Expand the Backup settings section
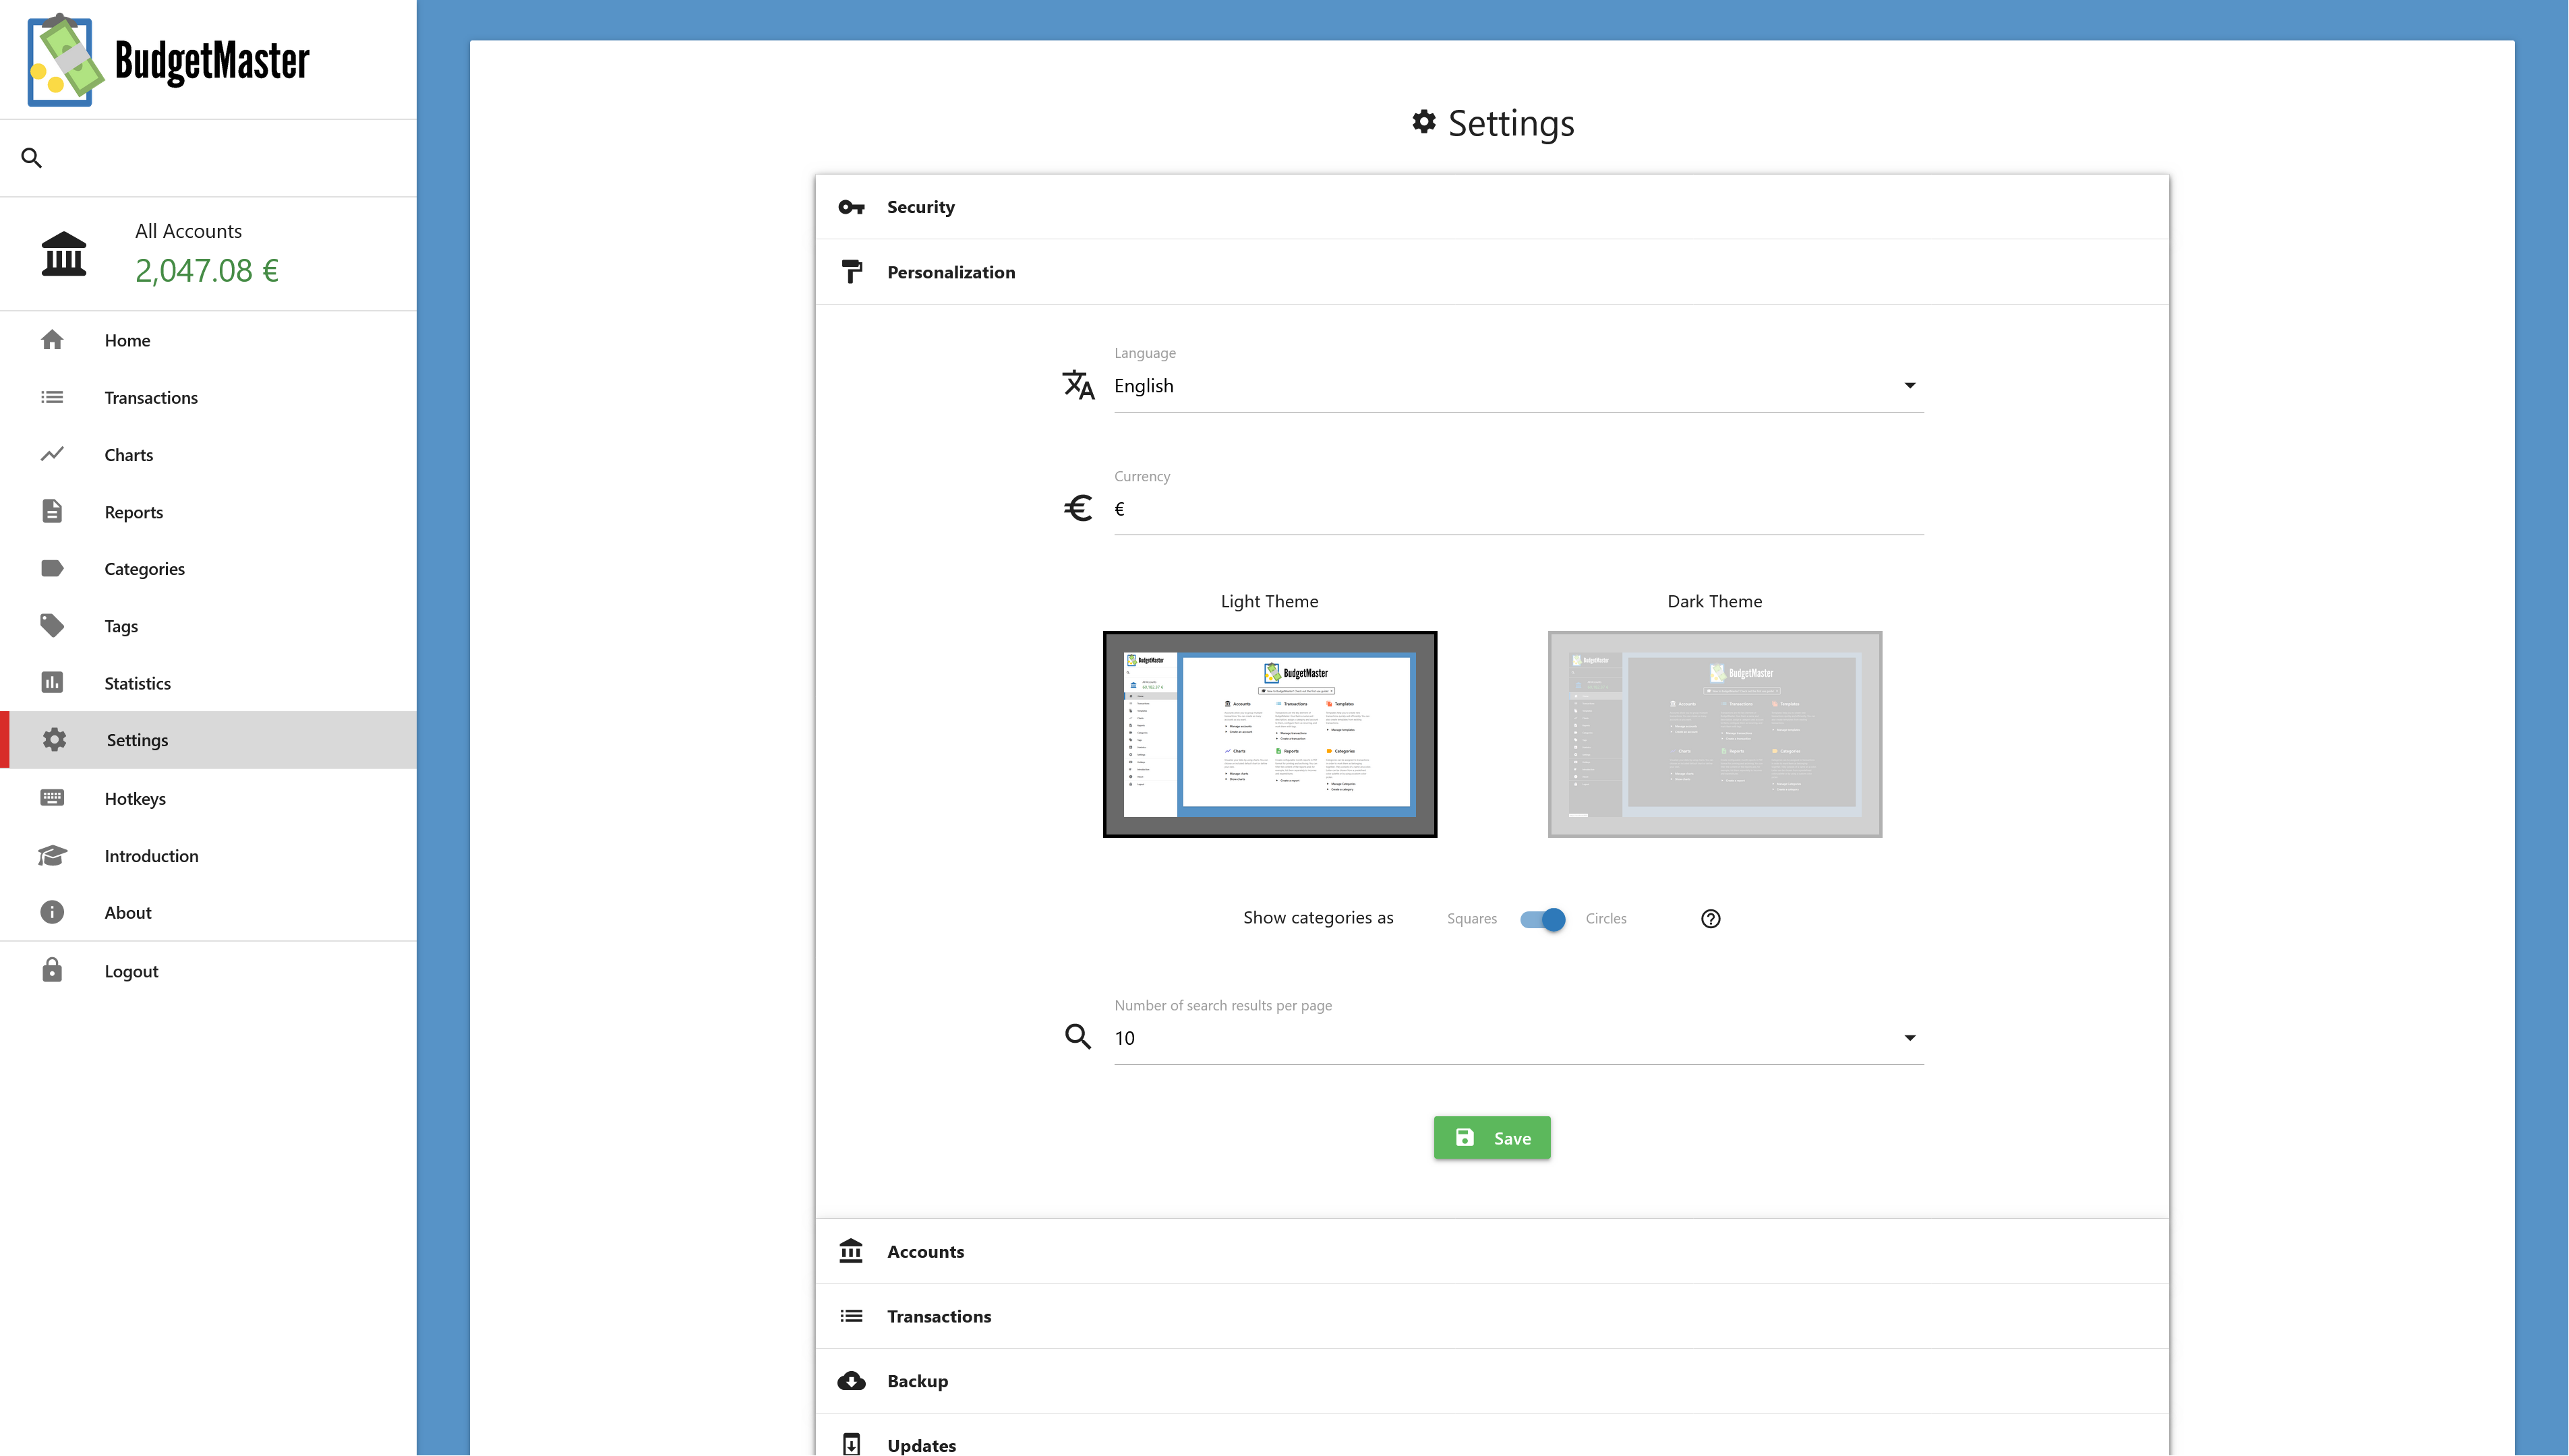The image size is (2569, 1456). tap(1491, 1381)
